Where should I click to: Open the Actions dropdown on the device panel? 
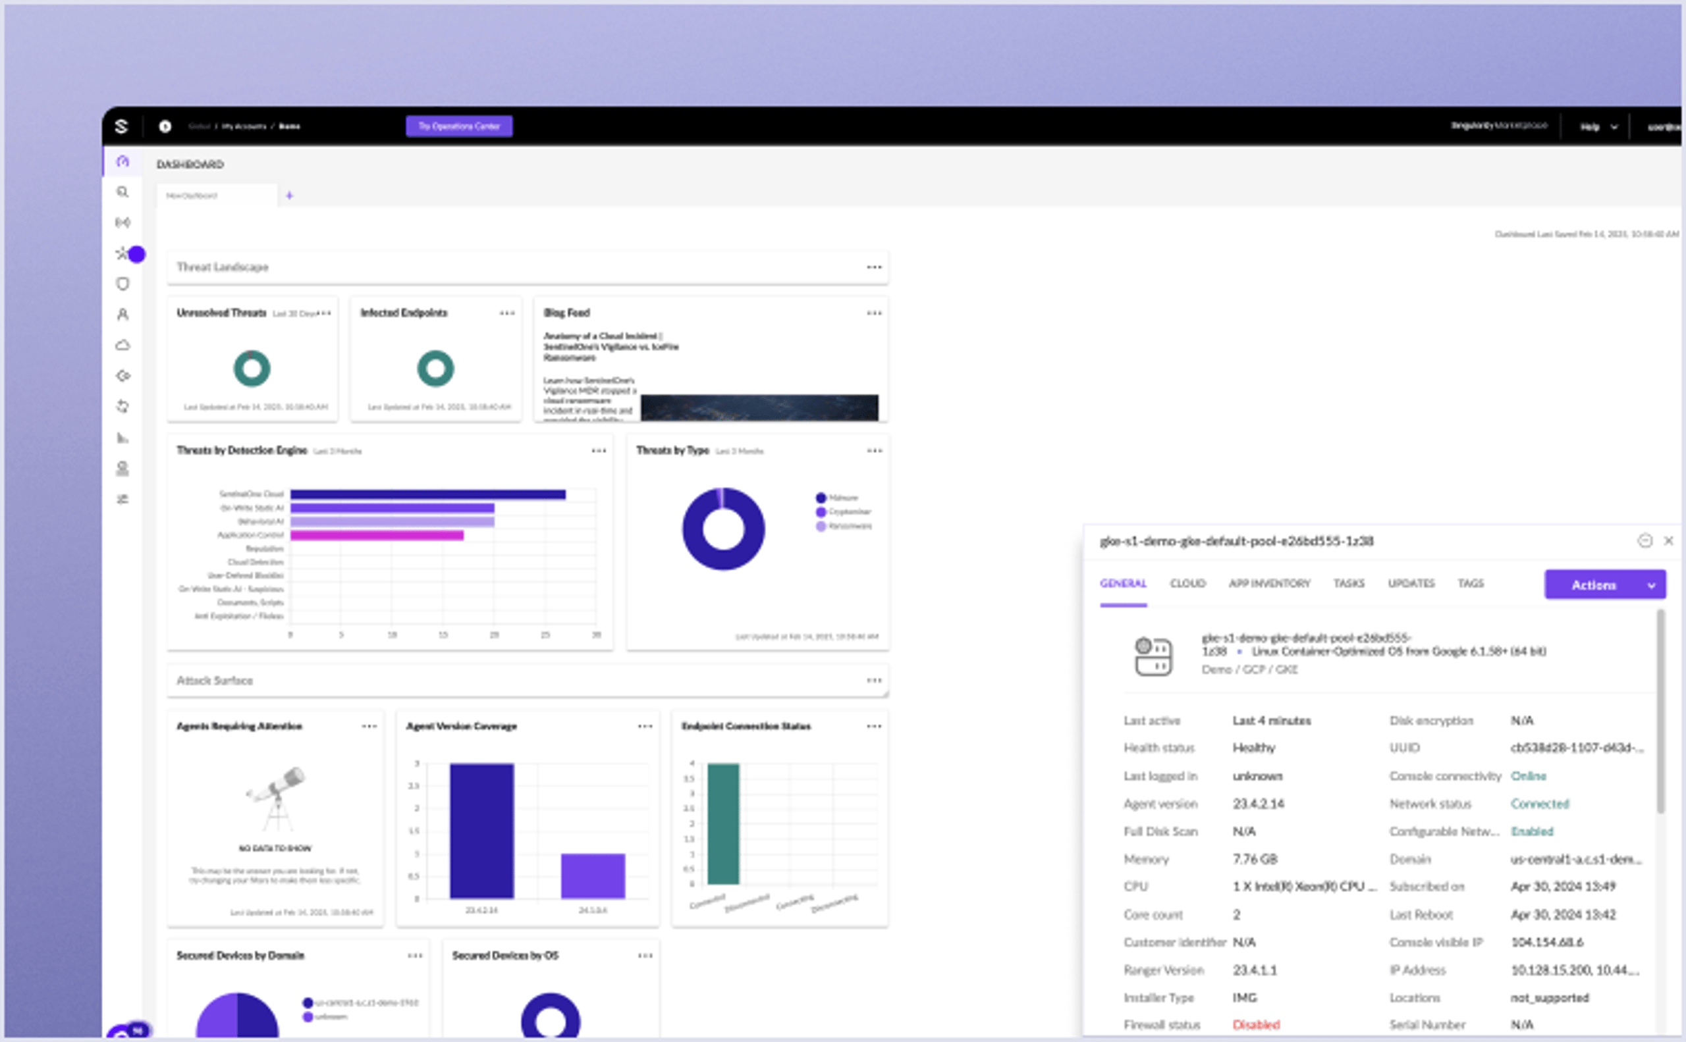coord(1604,585)
